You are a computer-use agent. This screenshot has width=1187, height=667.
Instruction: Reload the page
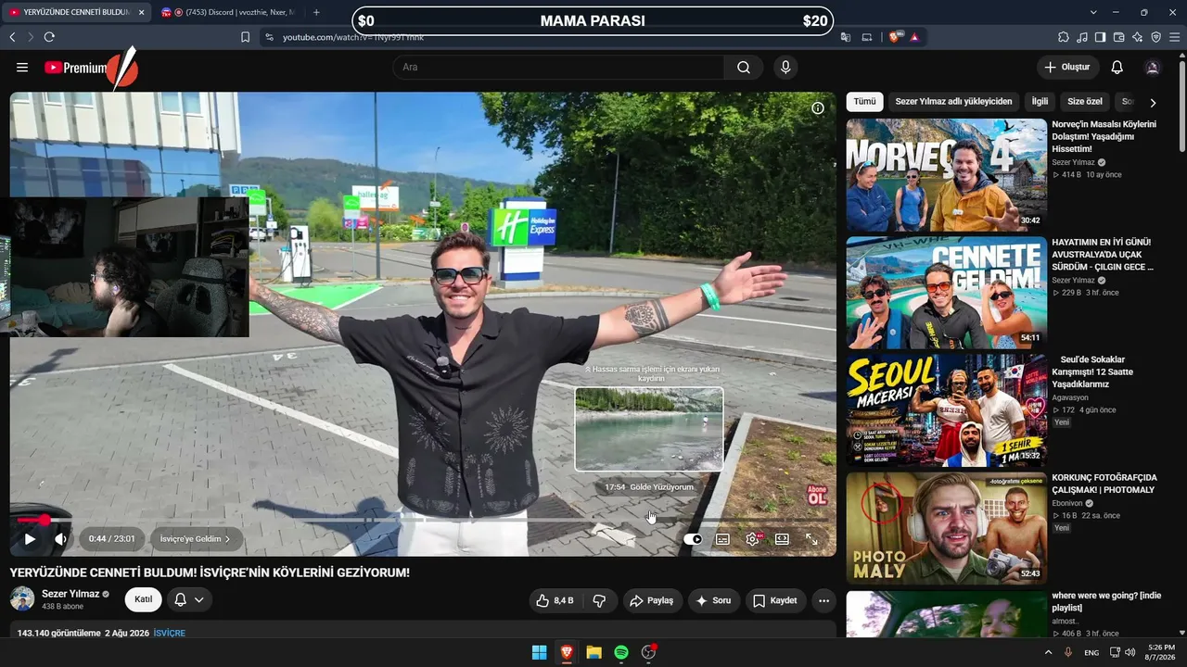click(49, 37)
